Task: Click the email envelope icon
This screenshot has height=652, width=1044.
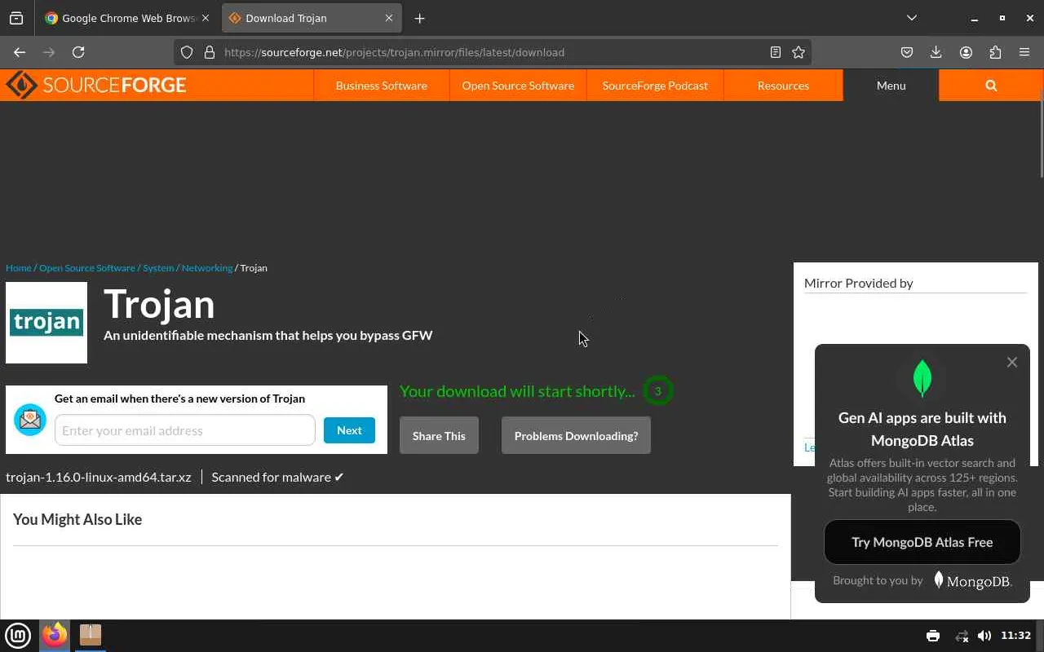Action: coord(30,420)
